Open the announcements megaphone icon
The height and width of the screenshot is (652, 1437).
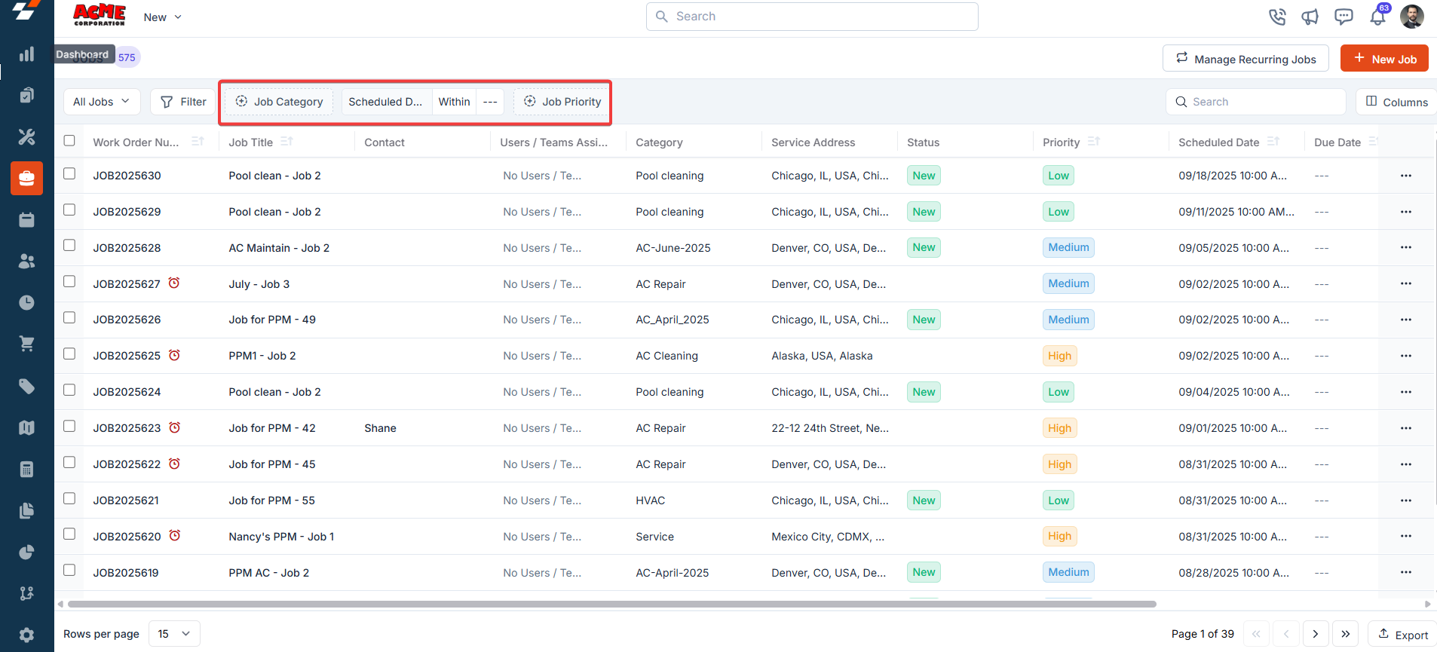pyautogui.click(x=1310, y=17)
